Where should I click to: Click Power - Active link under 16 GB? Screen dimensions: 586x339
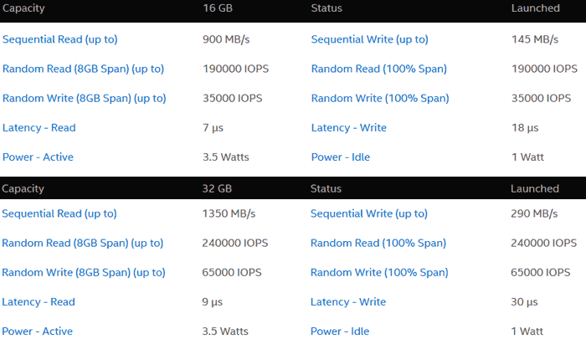click(x=38, y=157)
